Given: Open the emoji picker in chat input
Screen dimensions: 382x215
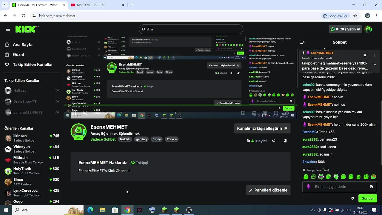Looking at the screenshot, I should tap(371, 187).
